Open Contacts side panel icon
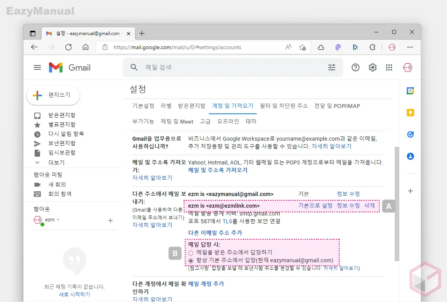The image size is (447, 302). click(410, 156)
